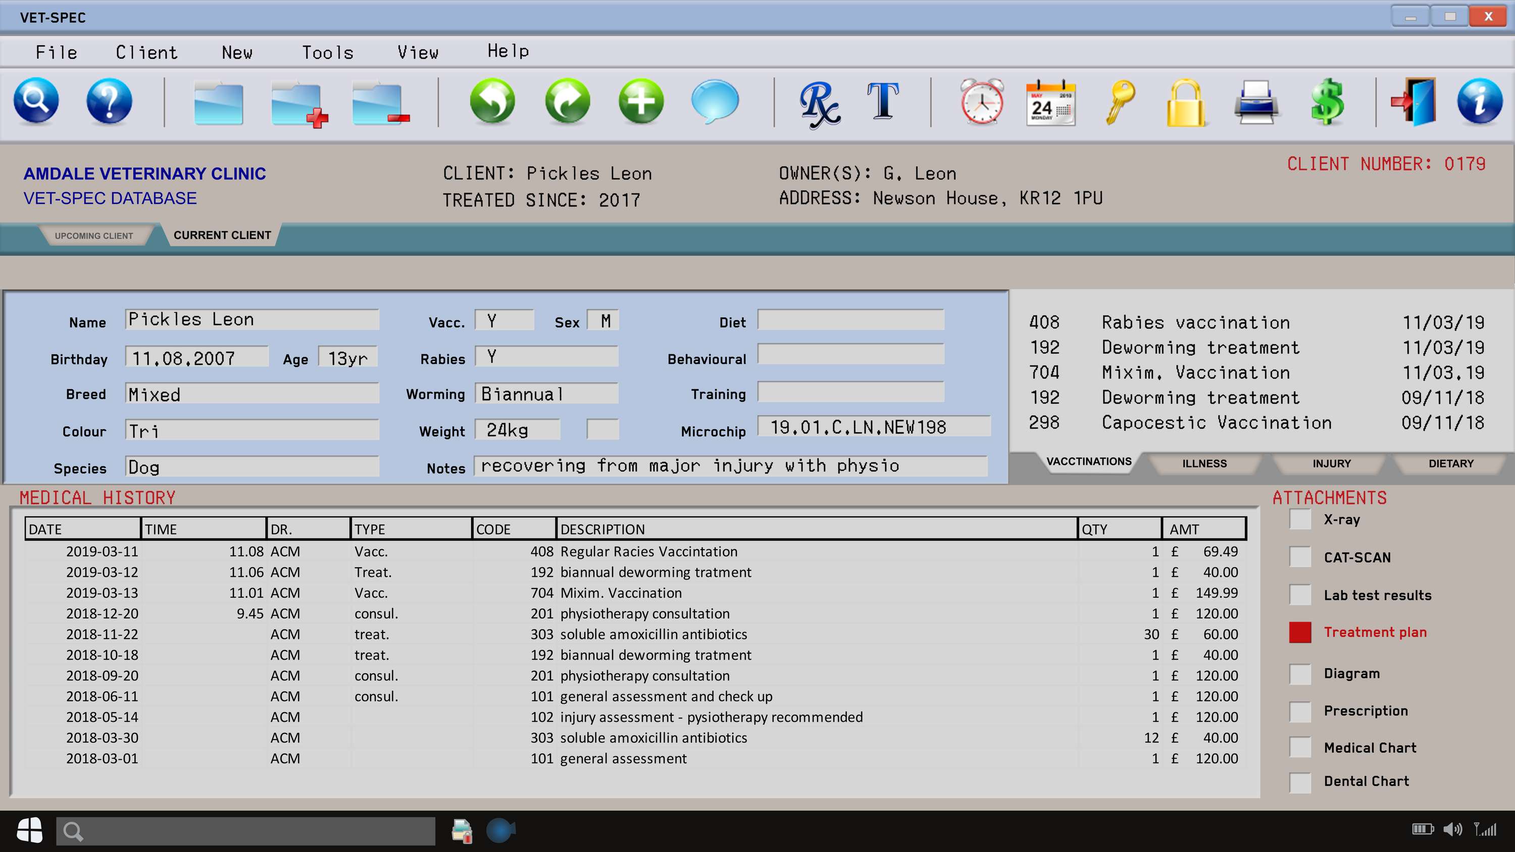Open the File menu
This screenshot has width=1515, height=852.
tap(57, 52)
